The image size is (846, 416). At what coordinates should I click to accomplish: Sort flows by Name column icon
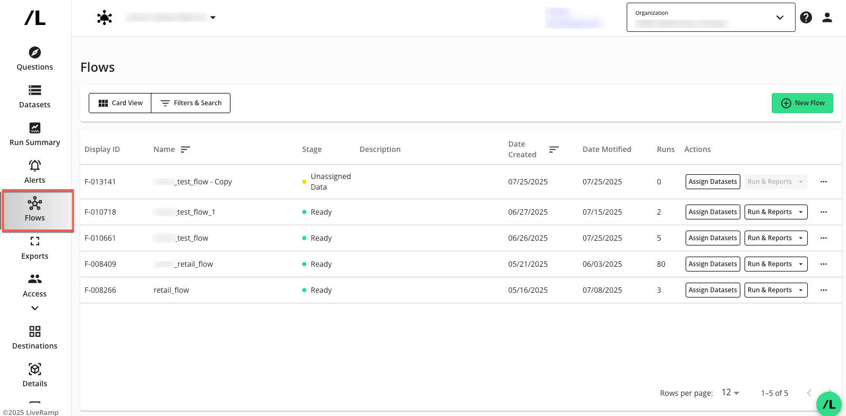(x=185, y=149)
